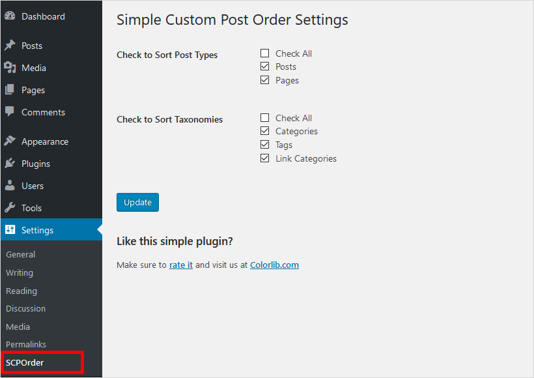Open the Permalinks settings page

[25, 344]
